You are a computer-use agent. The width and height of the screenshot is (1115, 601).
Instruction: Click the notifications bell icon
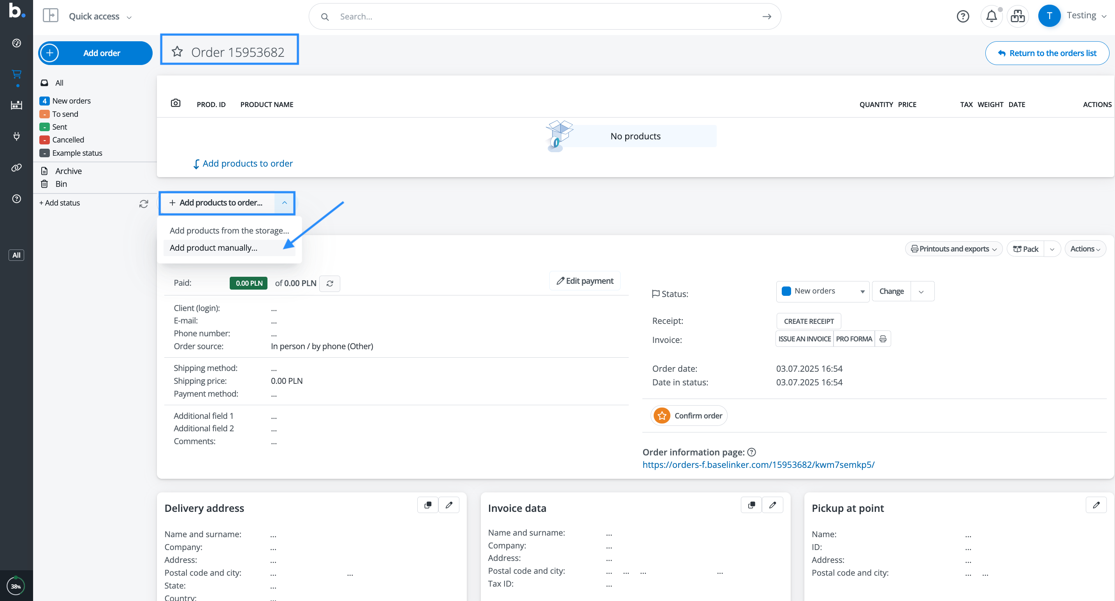991,16
